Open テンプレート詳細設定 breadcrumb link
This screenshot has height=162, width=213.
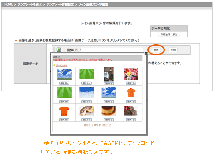pos(60,4)
